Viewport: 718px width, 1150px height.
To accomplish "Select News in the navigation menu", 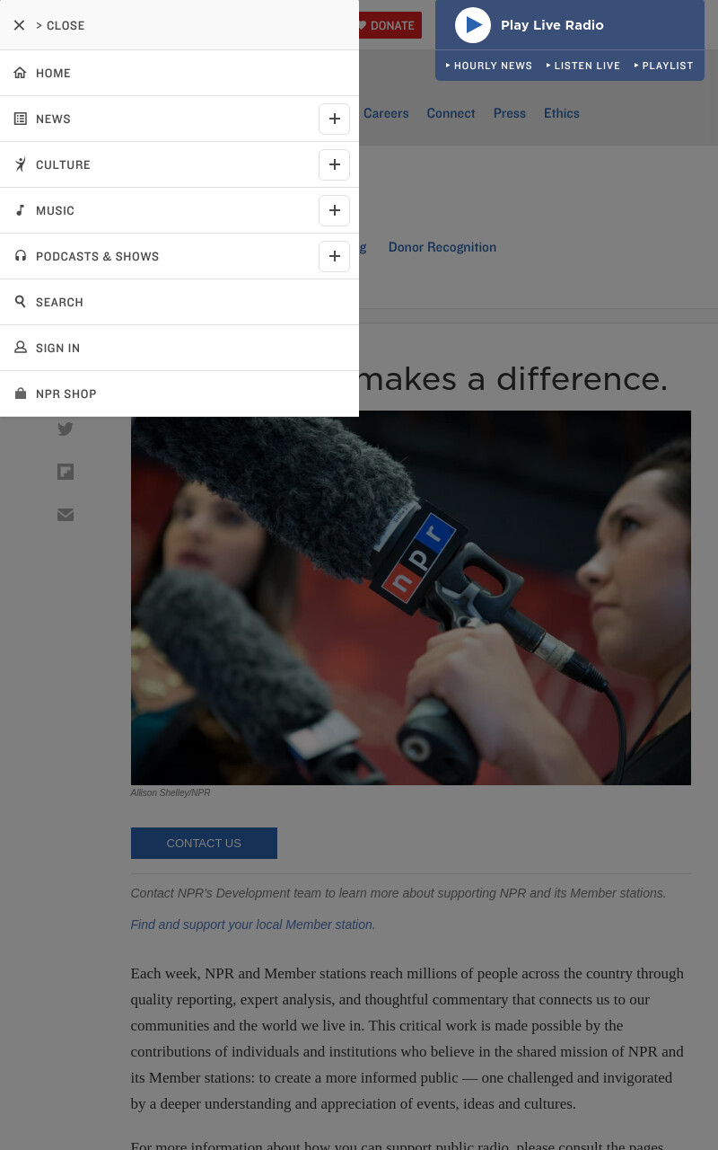I will point(53,119).
